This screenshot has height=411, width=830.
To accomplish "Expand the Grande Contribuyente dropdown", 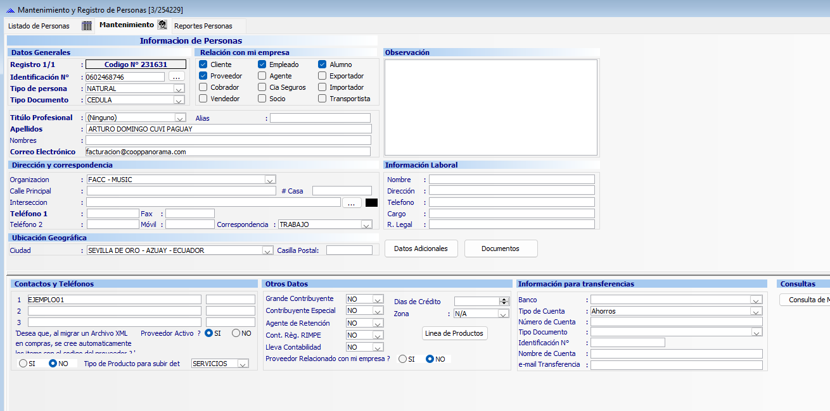I will click(378, 299).
